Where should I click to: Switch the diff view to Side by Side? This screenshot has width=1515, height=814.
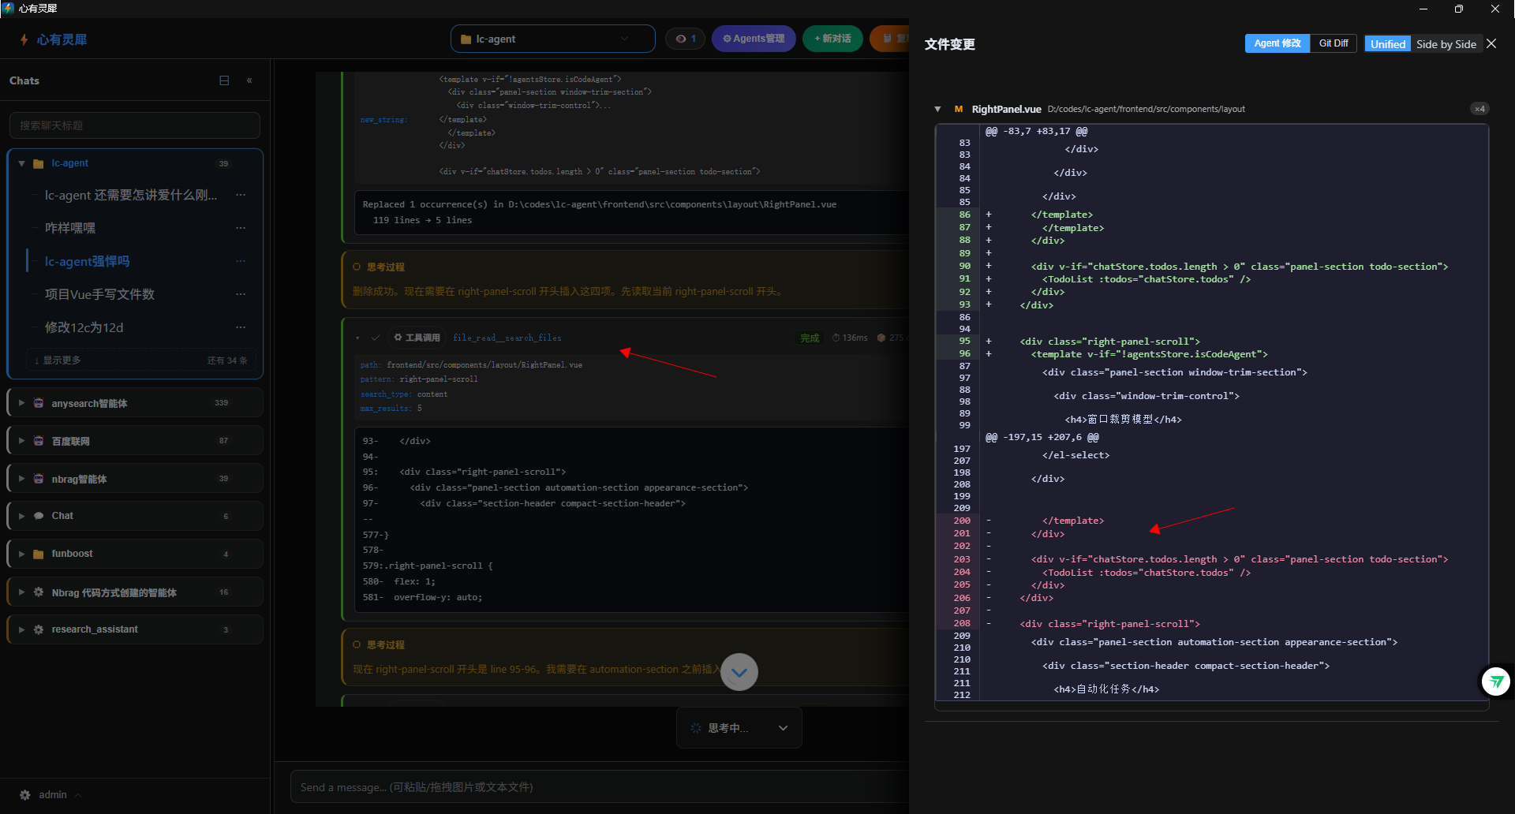click(x=1446, y=44)
